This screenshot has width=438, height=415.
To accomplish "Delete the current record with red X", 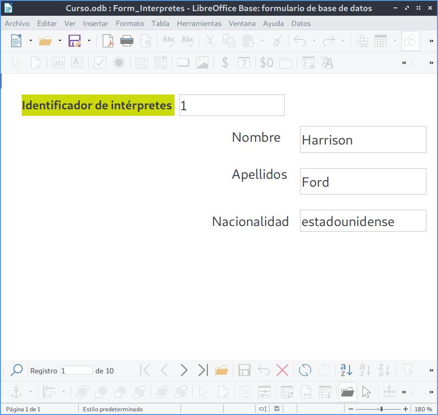I will pyautogui.click(x=282, y=370).
